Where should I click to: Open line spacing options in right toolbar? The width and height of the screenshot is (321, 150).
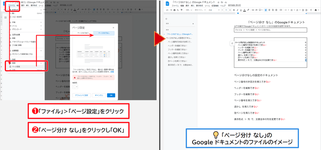281,10
